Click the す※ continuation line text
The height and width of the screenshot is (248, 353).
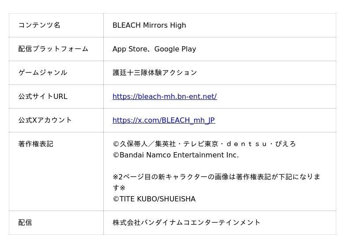(119, 188)
